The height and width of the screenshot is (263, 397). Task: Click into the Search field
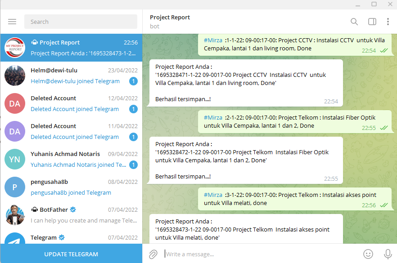pyautogui.click(x=81, y=22)
